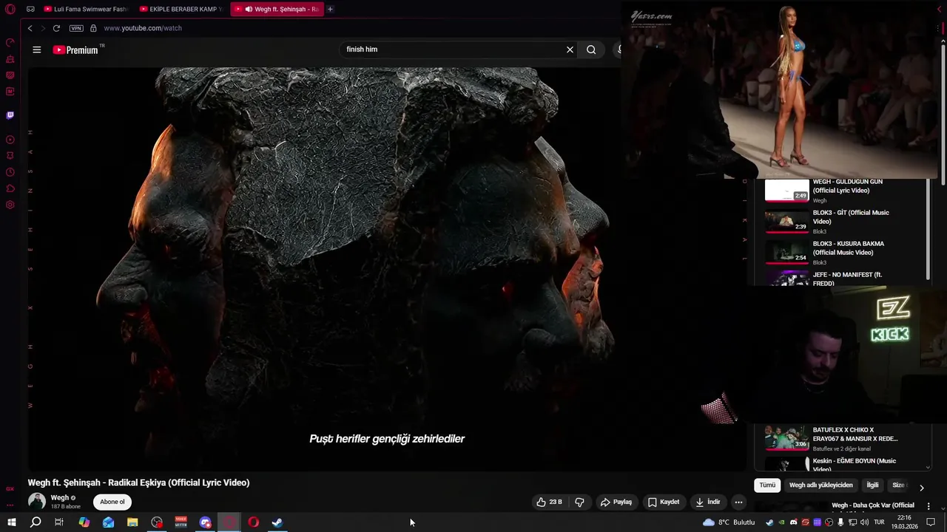Open Twitch in the Opera sidebar
This screenshot has width=947, height=532.
[10, 115]
